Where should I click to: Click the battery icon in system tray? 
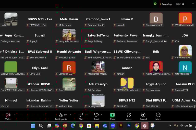click(190, 126)
